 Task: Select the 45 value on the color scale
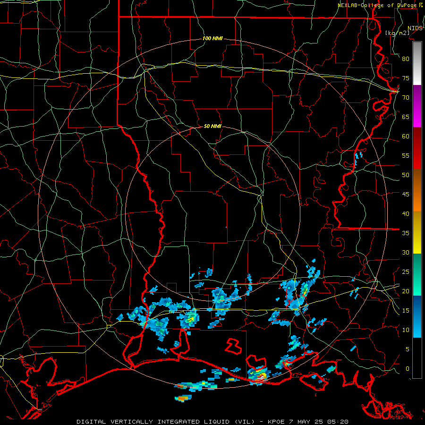[406, 195]
